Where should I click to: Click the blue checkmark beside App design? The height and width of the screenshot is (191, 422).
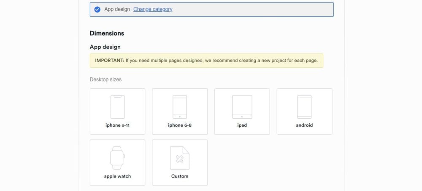coord(97,9)
